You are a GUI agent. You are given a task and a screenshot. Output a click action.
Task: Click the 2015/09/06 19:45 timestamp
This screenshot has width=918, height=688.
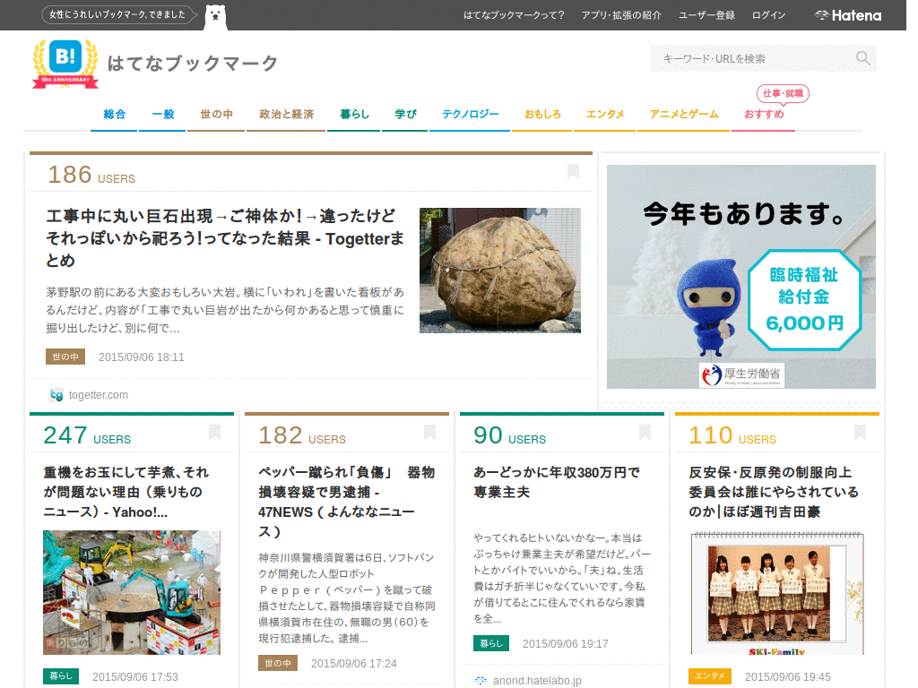(787, 677)
